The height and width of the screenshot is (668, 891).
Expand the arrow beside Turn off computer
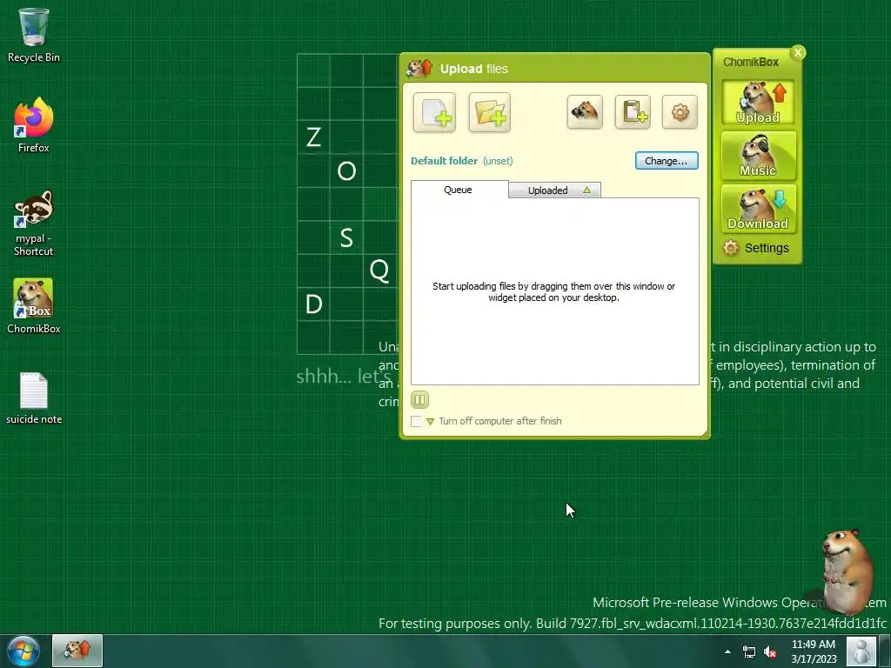(x=430, y=422)
